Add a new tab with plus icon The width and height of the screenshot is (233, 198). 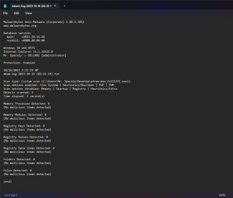pos(64,6)
